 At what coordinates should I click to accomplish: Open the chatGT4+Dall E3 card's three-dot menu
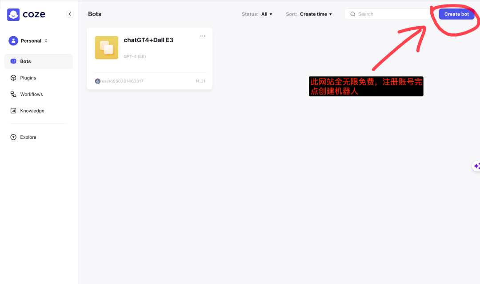point(203,36)
